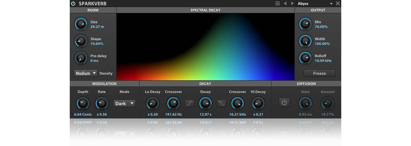
Task: Click the Mix knob in Output
Action: (x=305, y=24)
